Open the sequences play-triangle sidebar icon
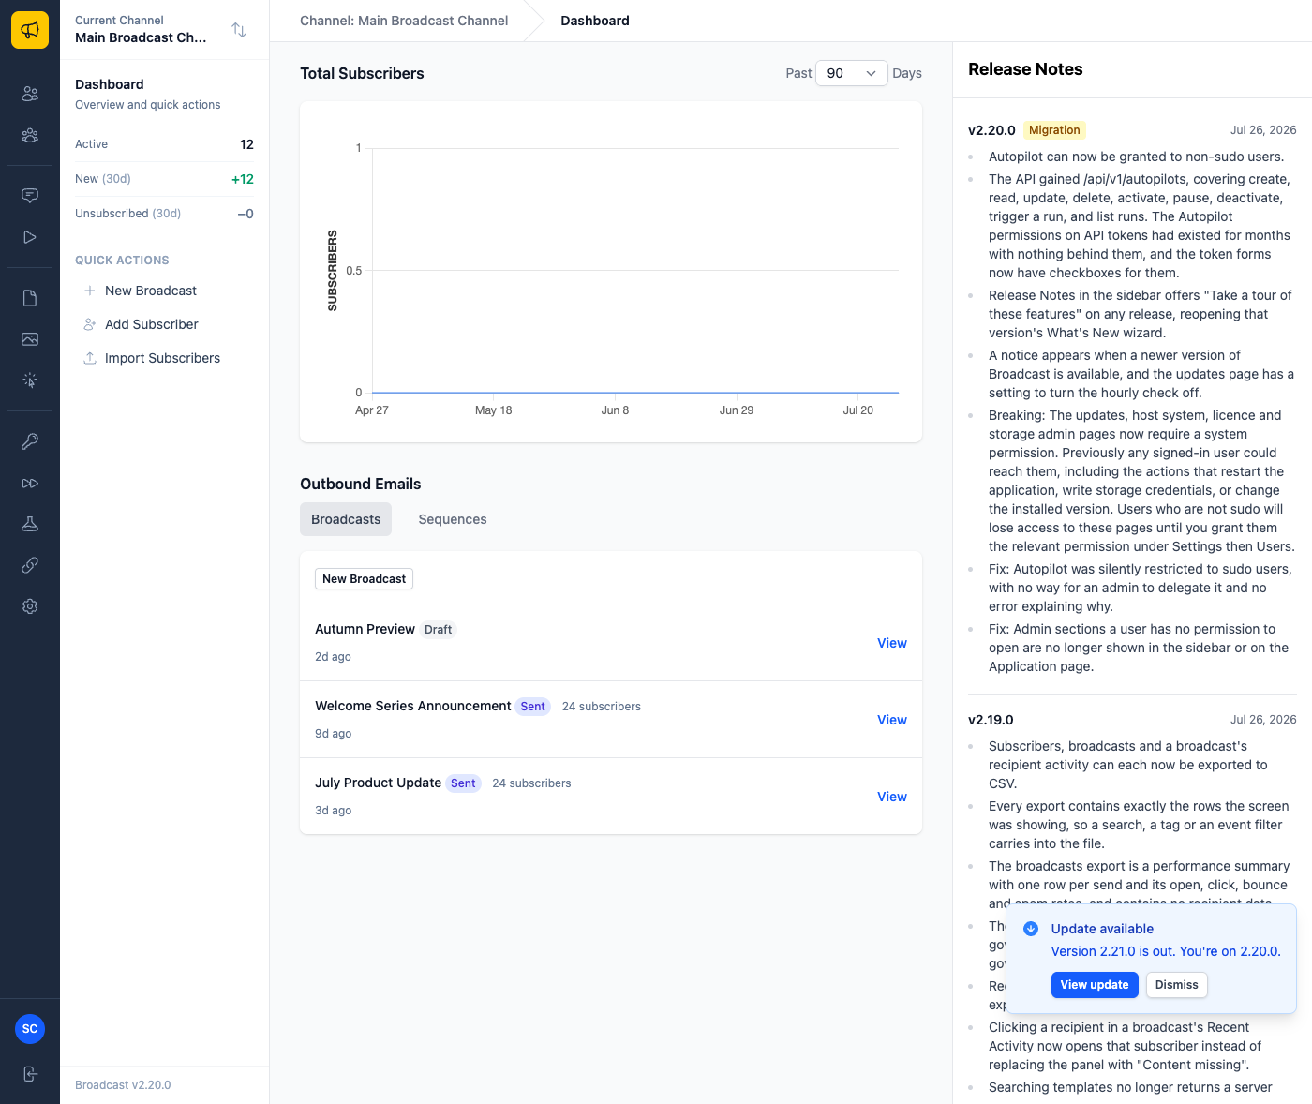The height and width of the screenshot is (1104, 1312). tap(30, 237)
